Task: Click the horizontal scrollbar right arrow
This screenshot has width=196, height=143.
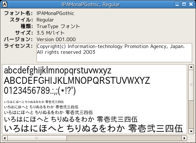Action: [x=184, y=138]
